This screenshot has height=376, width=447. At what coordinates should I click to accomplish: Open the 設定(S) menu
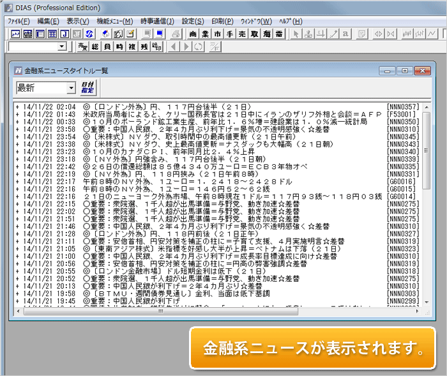(192, 21)
